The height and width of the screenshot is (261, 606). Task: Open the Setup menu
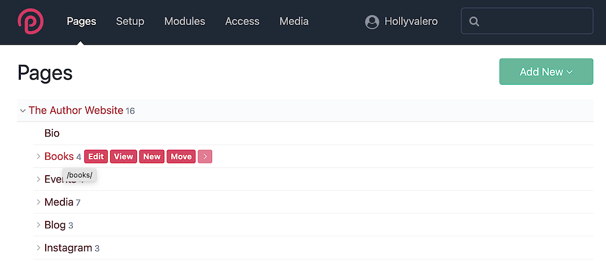point(130,21)
